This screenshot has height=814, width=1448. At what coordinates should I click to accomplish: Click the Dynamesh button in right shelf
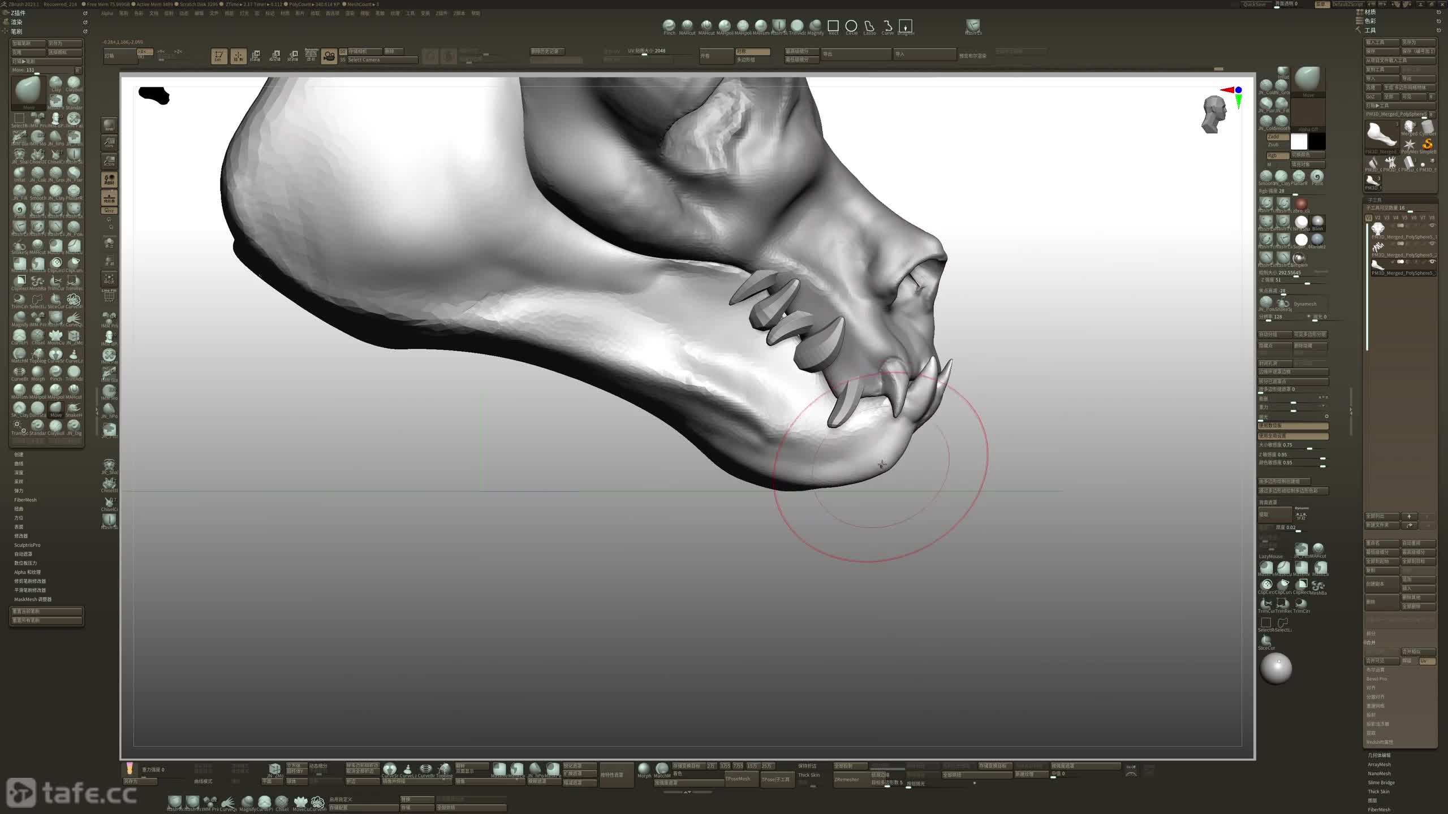pos(1305,304)
